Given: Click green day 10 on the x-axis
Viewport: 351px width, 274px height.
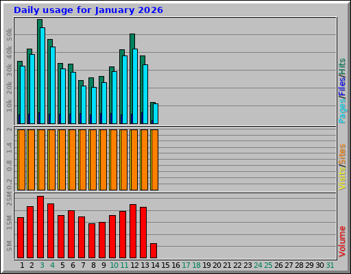Looking at the screenshot, I should 114,265.
